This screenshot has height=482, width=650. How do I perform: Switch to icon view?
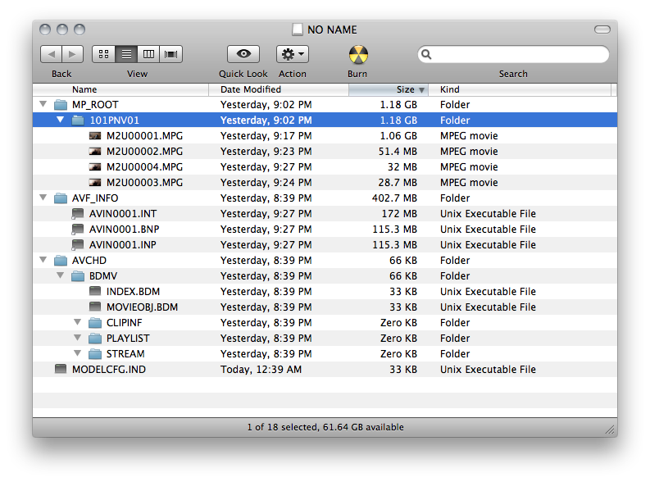pyautogui.click(x=103, y=54)
